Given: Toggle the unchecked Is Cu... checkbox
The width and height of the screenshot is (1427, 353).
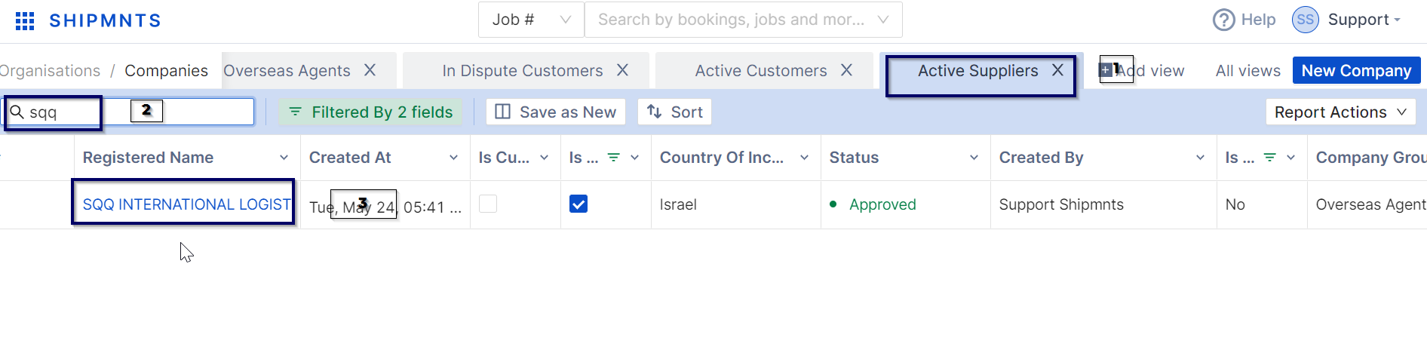Looking at the screenshot, I should click(x=488, y=204).
